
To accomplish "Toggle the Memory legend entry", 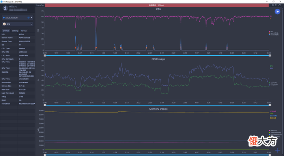I will click(x=273, y=130).
